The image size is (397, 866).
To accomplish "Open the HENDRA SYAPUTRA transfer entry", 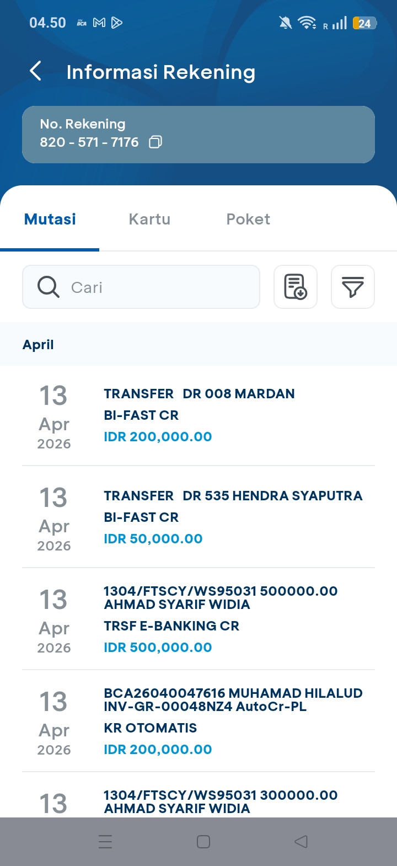I will 198,517.
